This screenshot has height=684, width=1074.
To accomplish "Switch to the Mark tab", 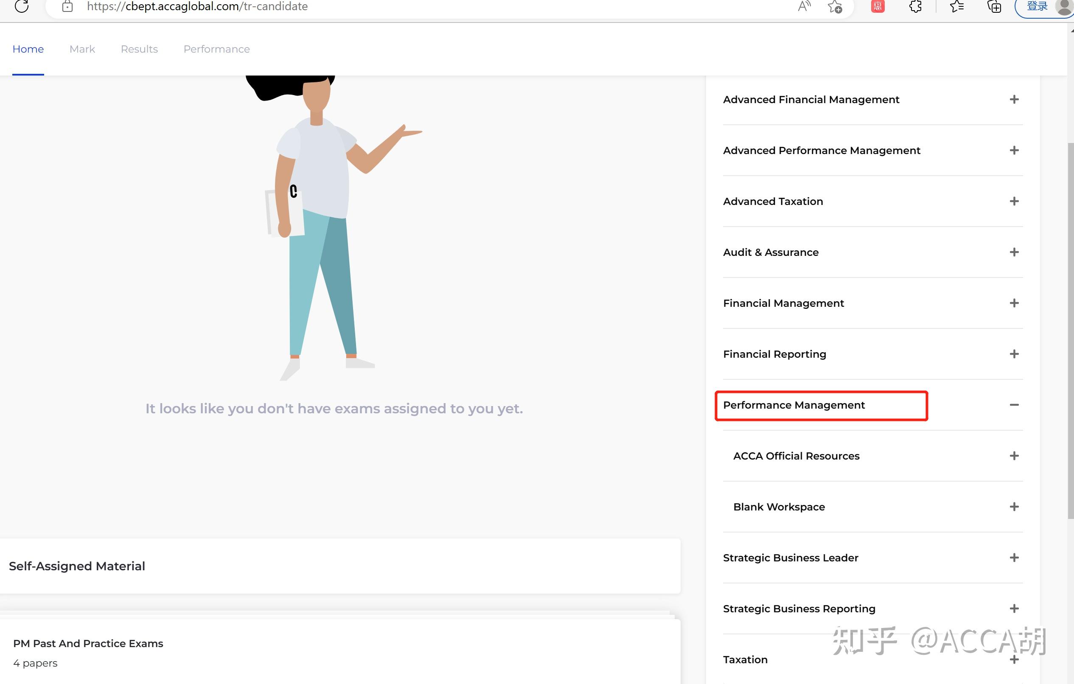I will click(x=82, y=49).
